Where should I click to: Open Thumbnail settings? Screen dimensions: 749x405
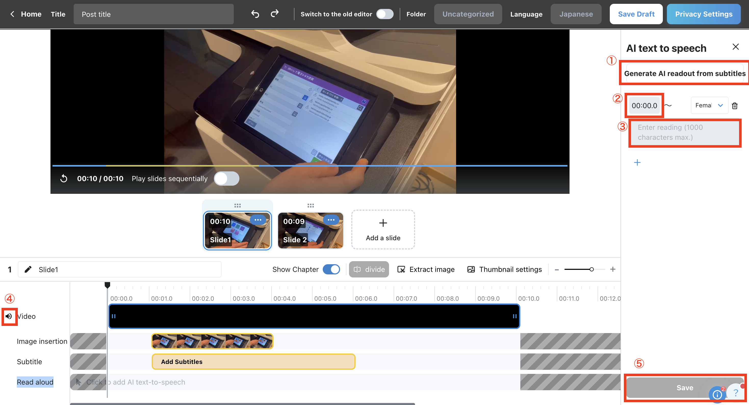point(505,269)
